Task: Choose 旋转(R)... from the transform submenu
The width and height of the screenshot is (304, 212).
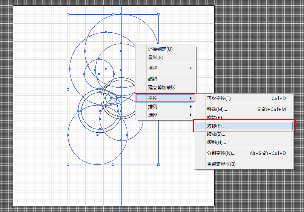Action: click(x=216, y=117)
